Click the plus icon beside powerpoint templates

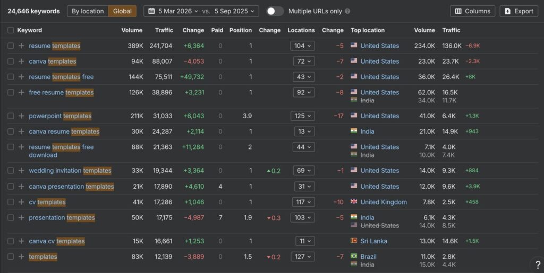point(21,116)
